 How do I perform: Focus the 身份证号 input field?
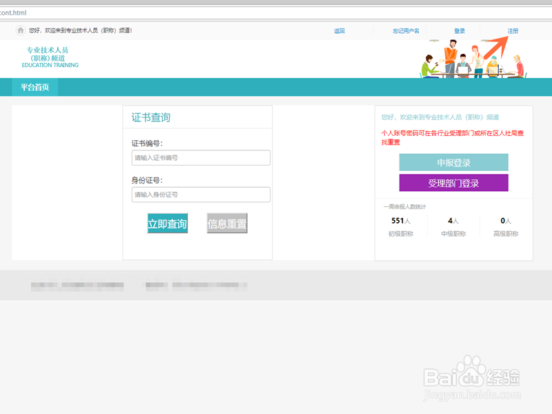201,195
